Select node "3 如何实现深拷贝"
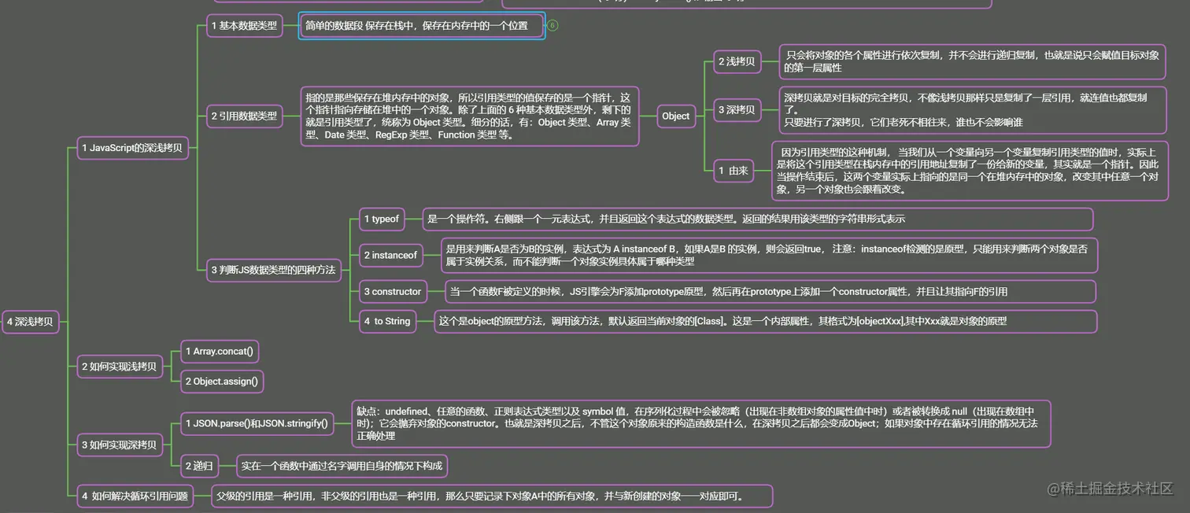 [x=119, y=445]
